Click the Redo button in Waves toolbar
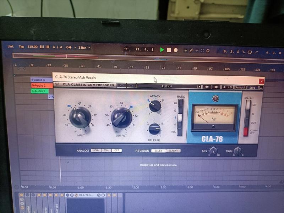 pos(131,86)
